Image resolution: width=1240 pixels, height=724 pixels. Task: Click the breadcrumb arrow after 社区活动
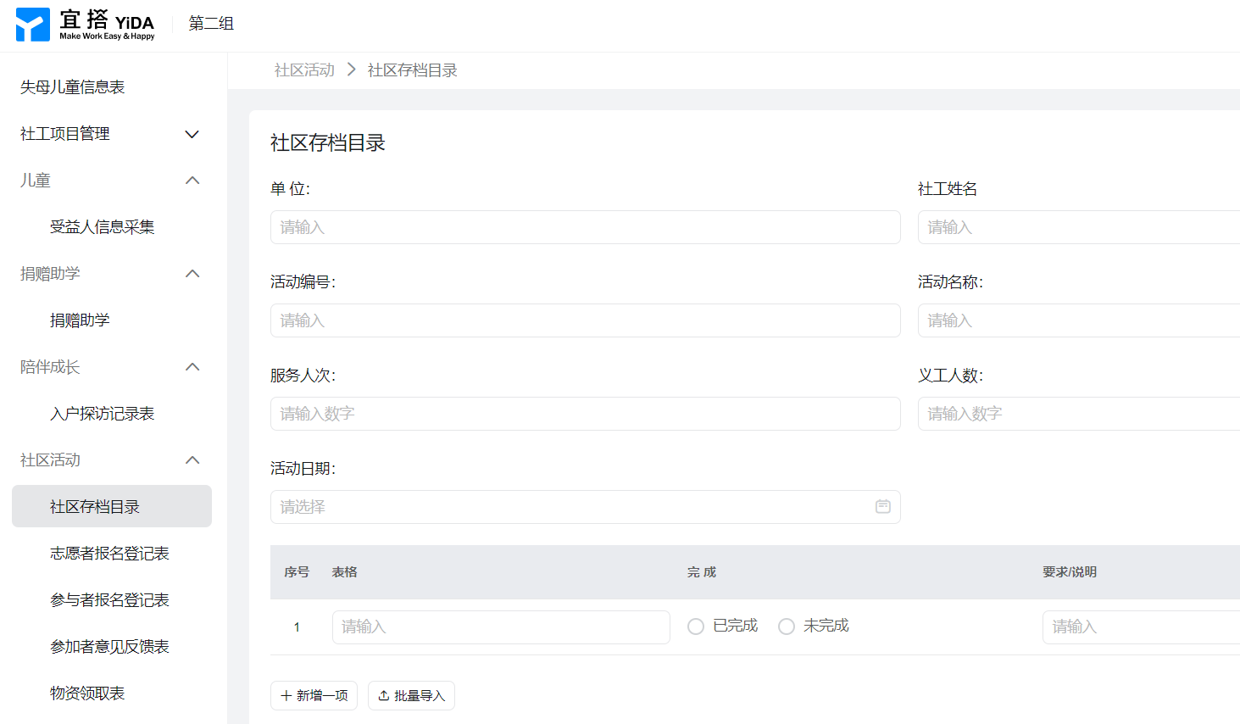[x=351, y=70]
